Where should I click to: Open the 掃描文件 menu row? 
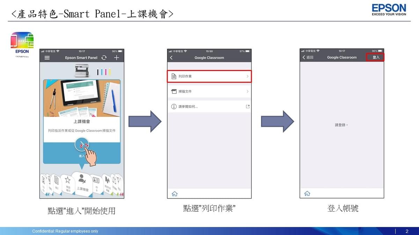pyautogui.click(x=209, y=92)
